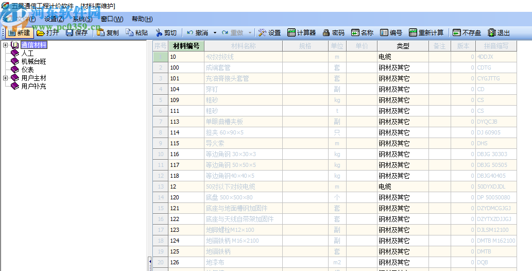Click the 编号 toolbar button
The image size is (532, 271).
(391, 32)
